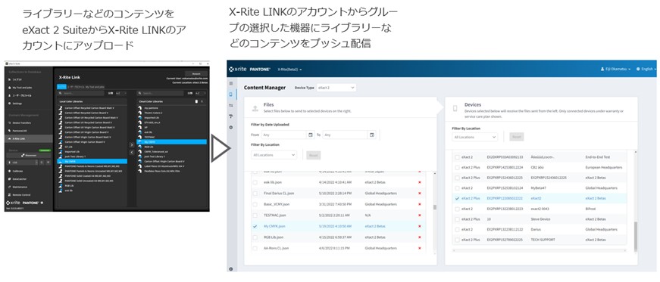Screen dimensions: 660x282
Task: Open the Device Type eXact 2 dropdown
Action: coord(336,88)
